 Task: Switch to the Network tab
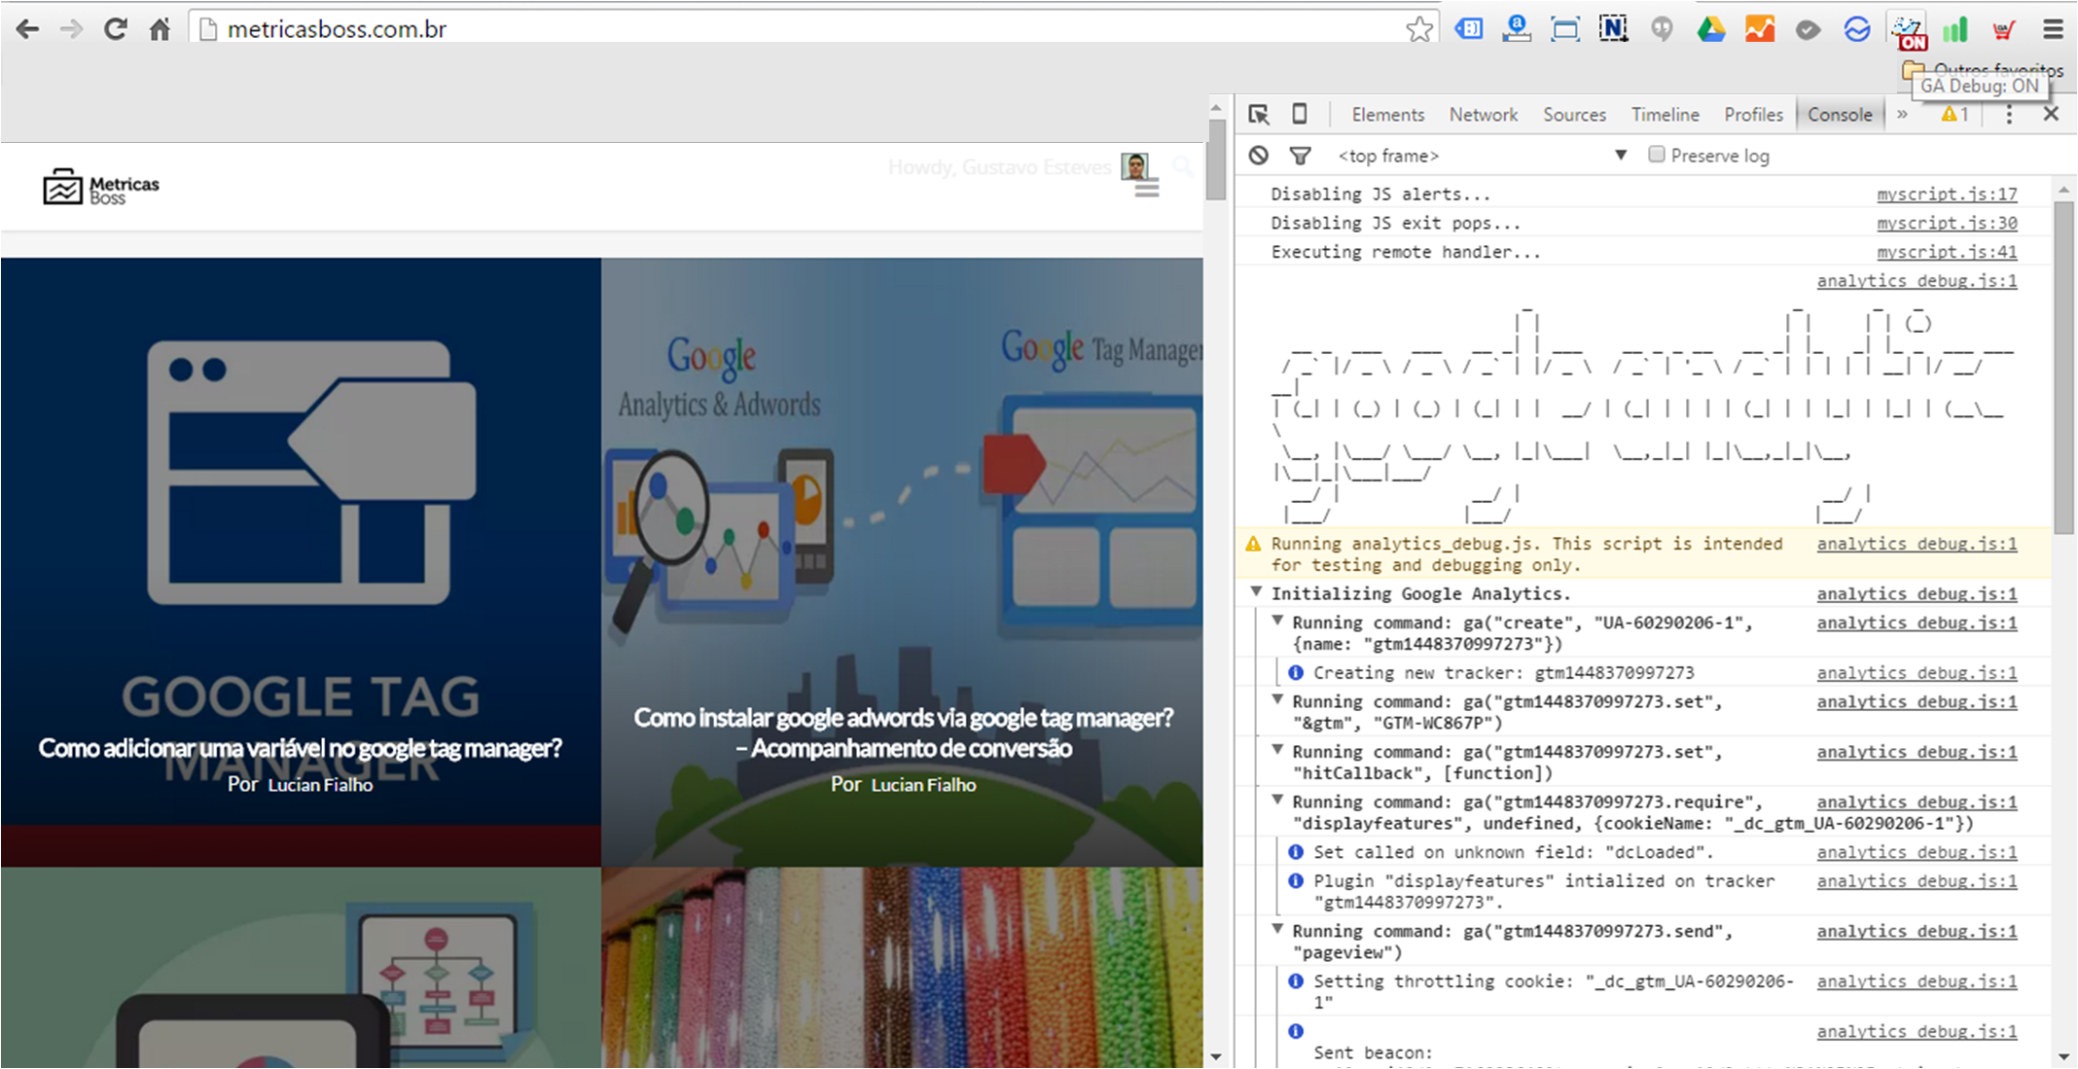[1483, 115]
